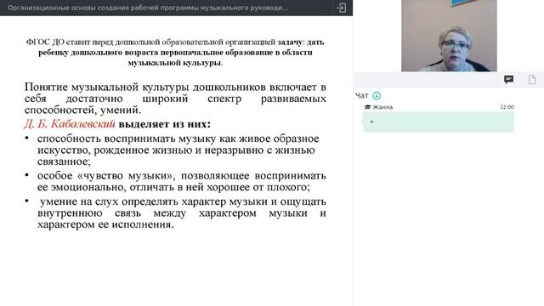Screen dimensions: 544x306
Task: Click the graduation cap icon beside Жанна
Action: click(x=367, y=107)
